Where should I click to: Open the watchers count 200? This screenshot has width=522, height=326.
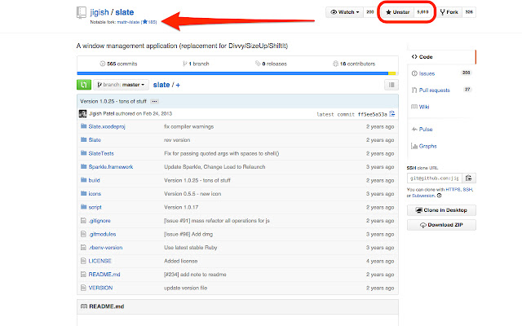point(370,12)
